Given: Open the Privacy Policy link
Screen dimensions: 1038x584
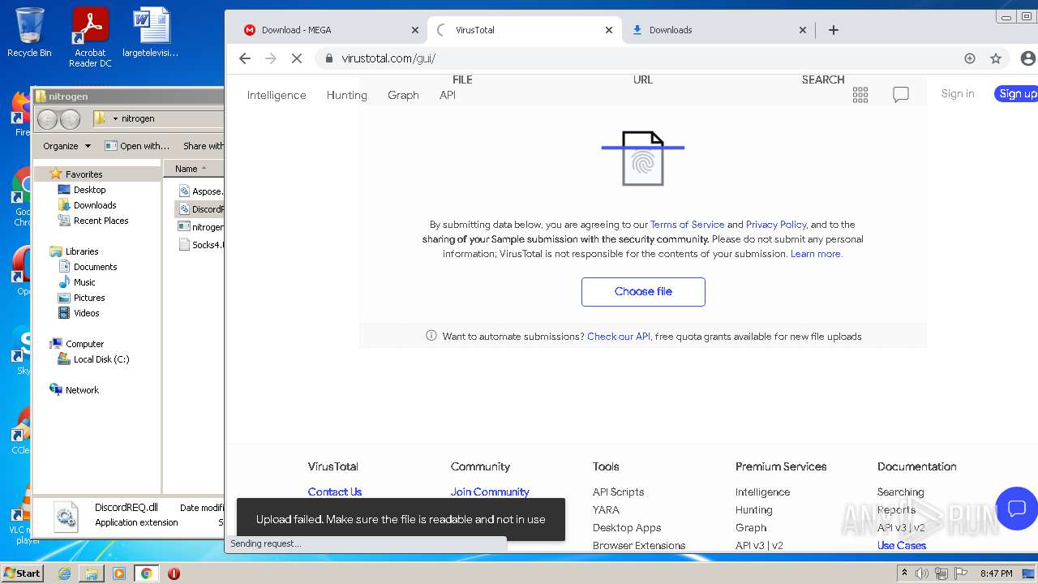Looking at the screenshot, I should pos(776,225).
